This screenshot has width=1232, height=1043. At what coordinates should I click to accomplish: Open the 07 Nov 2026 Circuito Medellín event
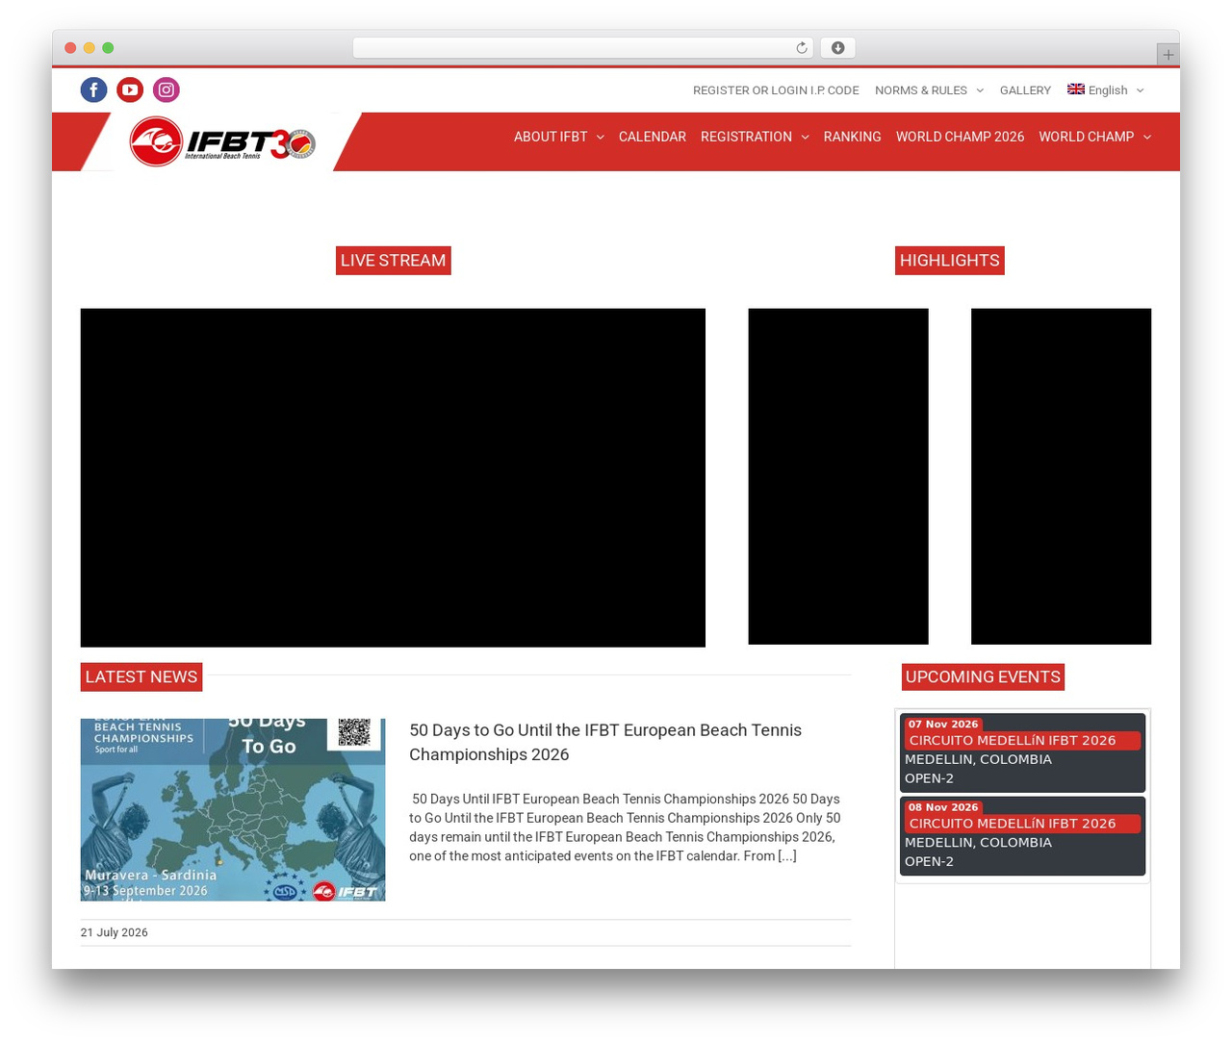(x=1022, y=752)
